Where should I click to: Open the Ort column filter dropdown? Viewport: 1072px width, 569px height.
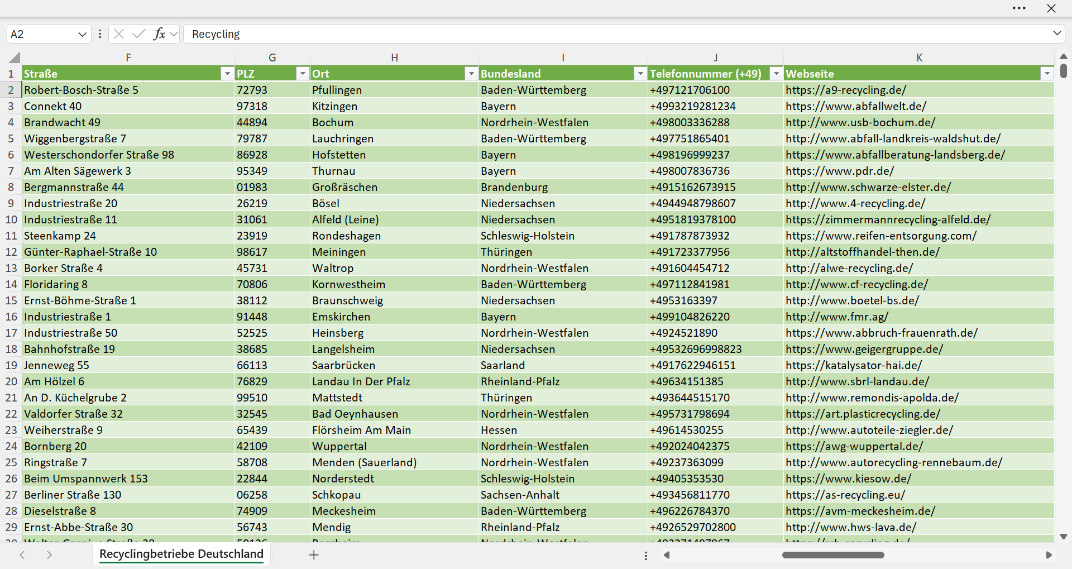(x=471, y=74)
